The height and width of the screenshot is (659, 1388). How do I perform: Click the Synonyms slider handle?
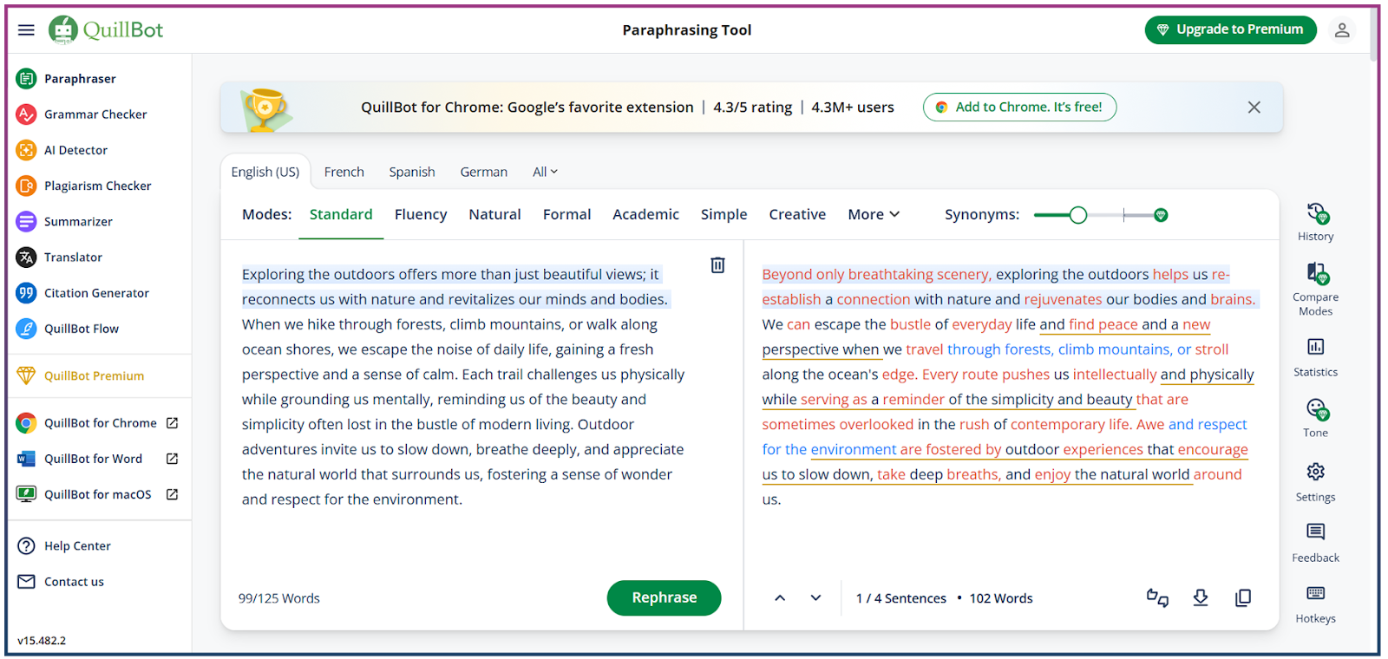pos(1077,215)
